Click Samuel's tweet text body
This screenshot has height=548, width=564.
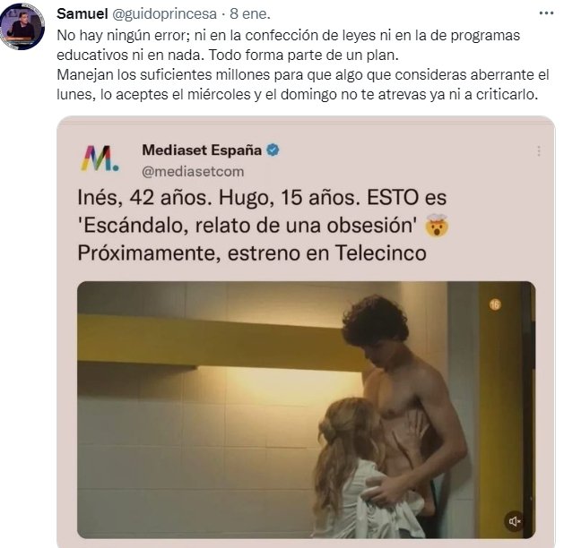point(303,65)
